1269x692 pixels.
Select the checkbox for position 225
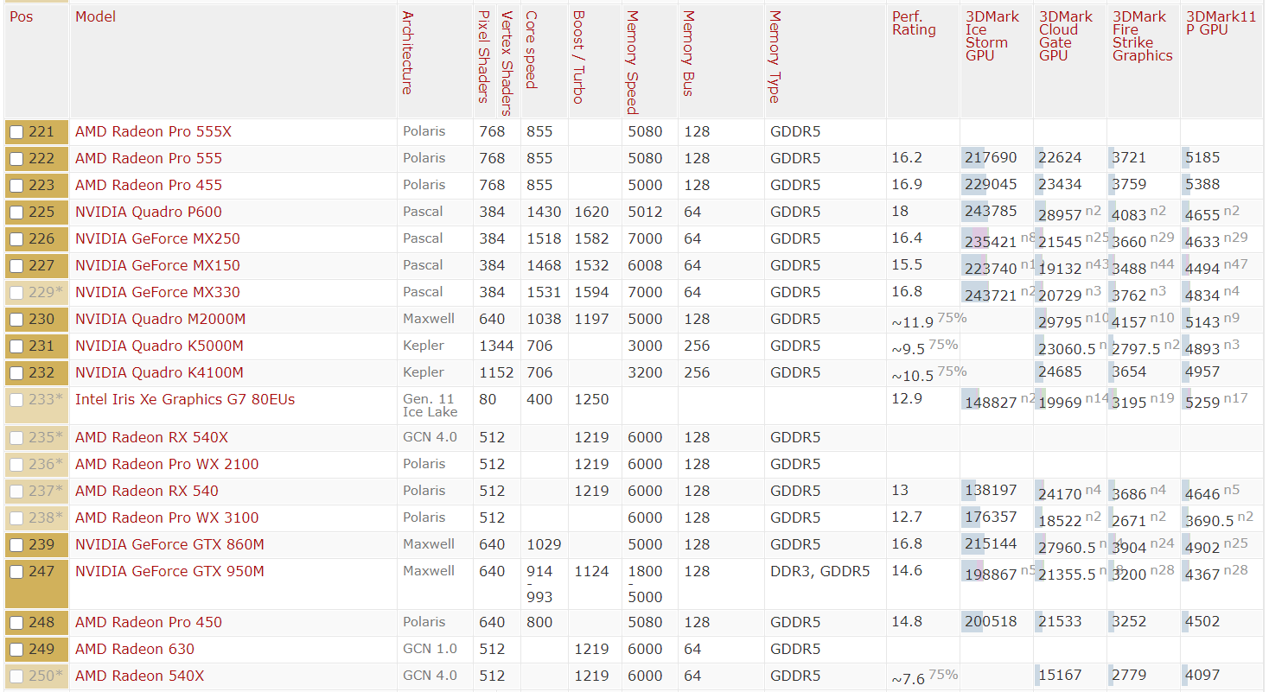click(x=16, y=213)
